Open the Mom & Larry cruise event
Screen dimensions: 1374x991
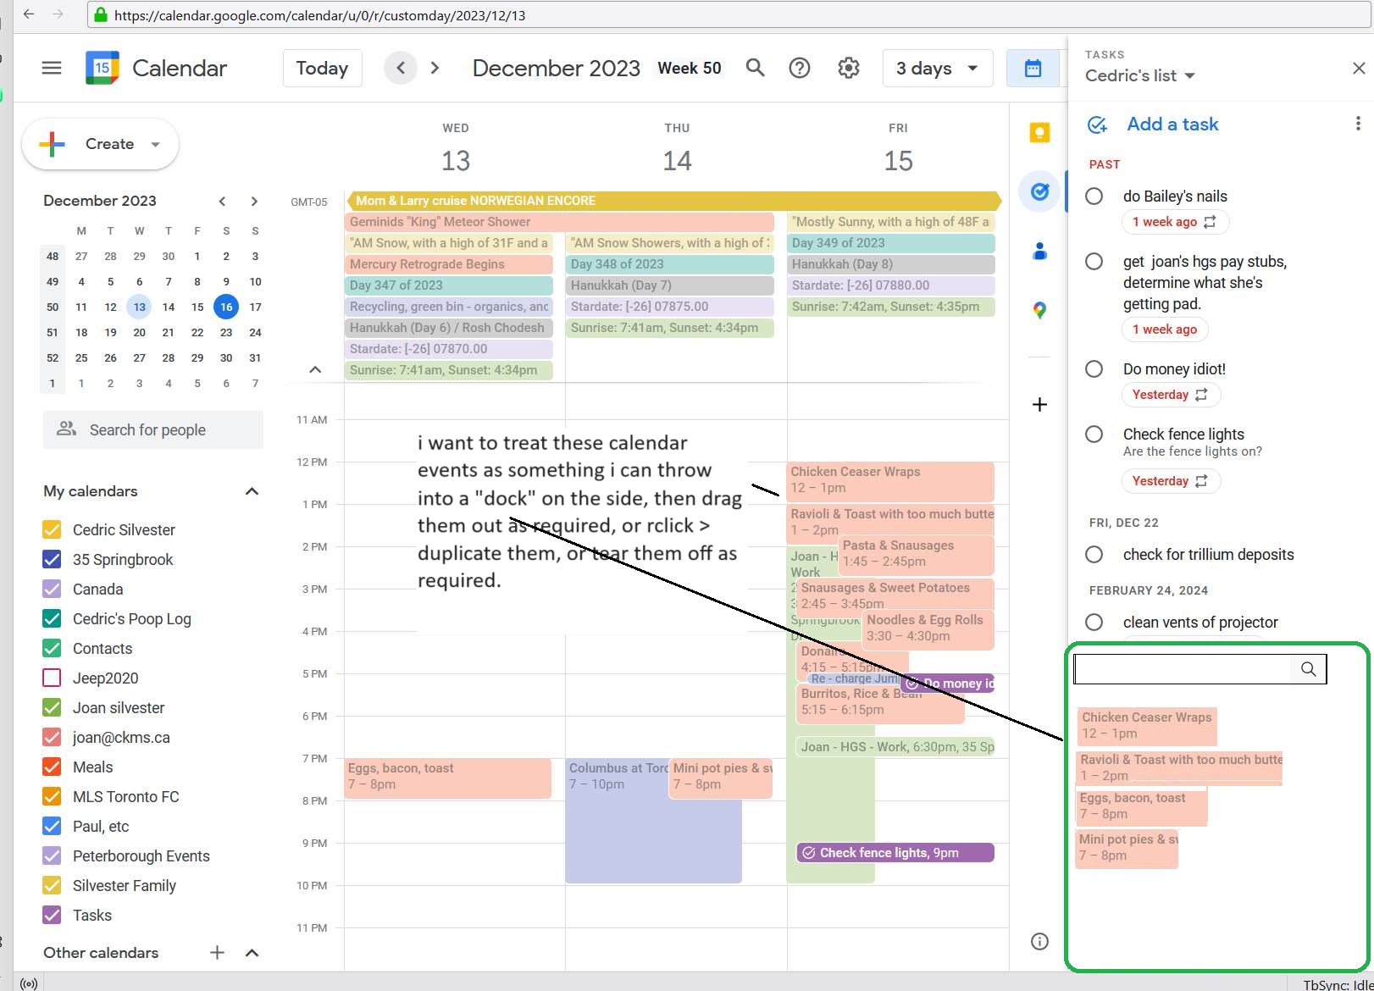[673, 201]
